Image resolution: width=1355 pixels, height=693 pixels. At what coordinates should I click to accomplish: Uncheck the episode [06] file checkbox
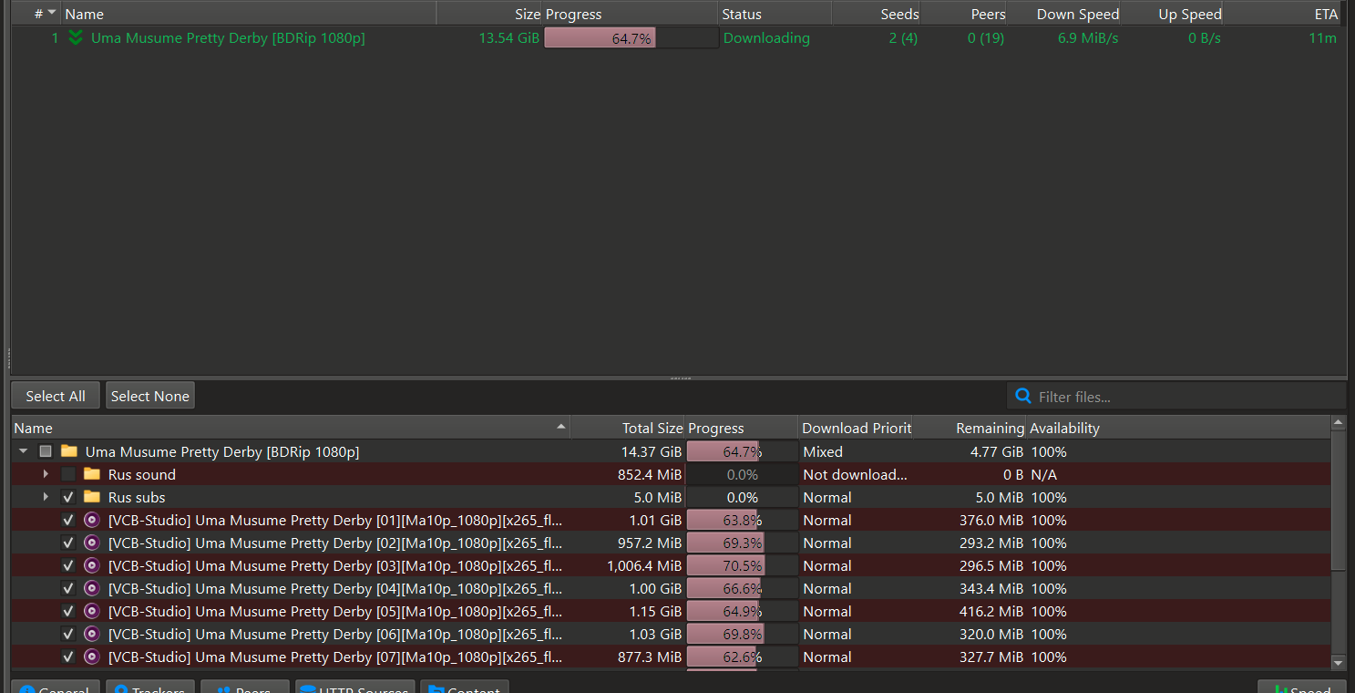point(68,634)
